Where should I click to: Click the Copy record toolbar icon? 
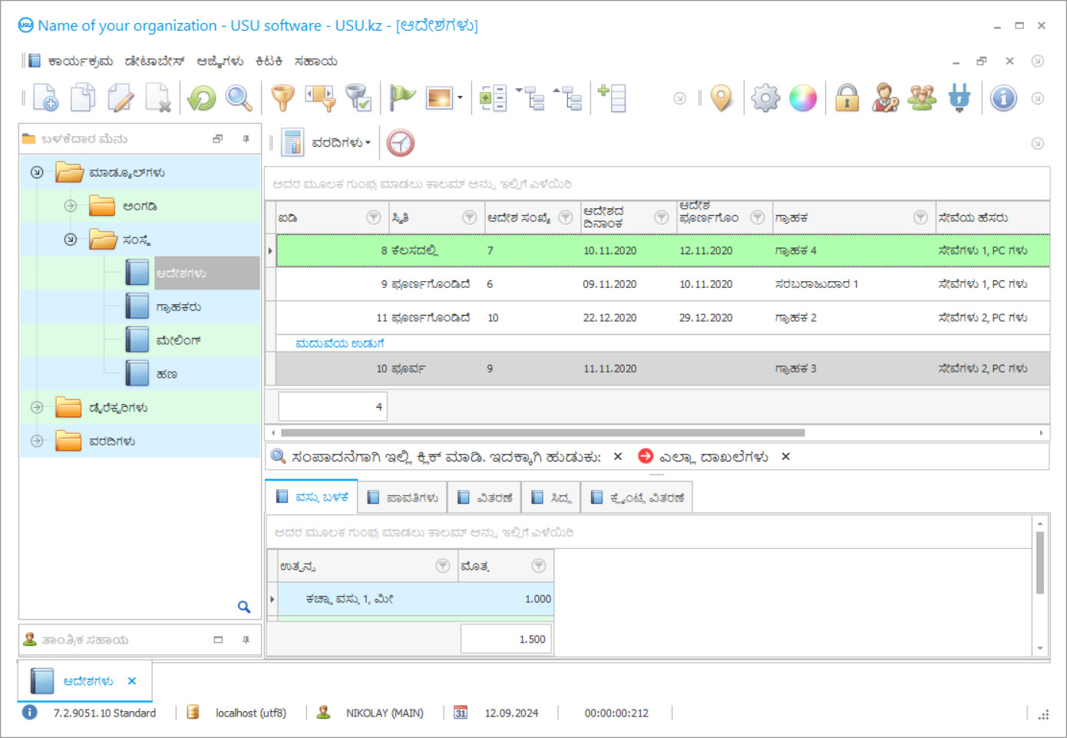83,98
